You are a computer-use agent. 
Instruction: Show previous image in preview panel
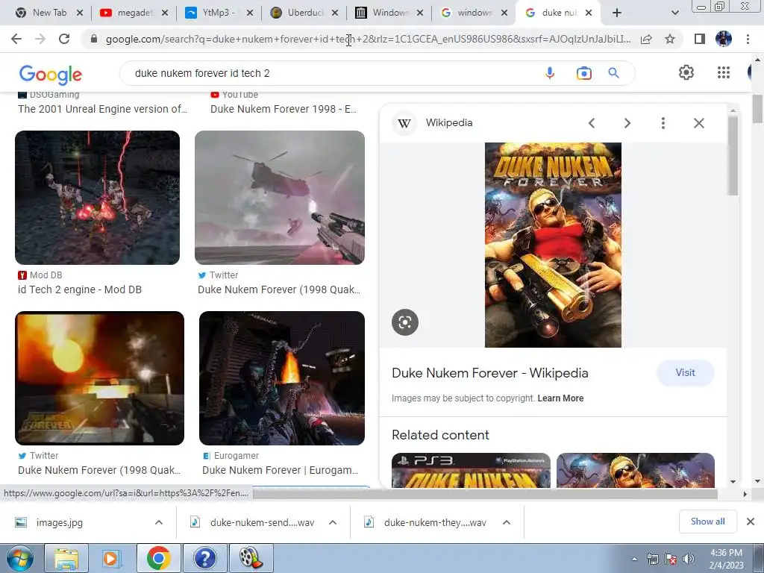[592, 123]
